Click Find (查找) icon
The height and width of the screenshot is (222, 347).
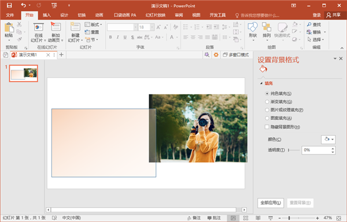(x=309, y=24)
